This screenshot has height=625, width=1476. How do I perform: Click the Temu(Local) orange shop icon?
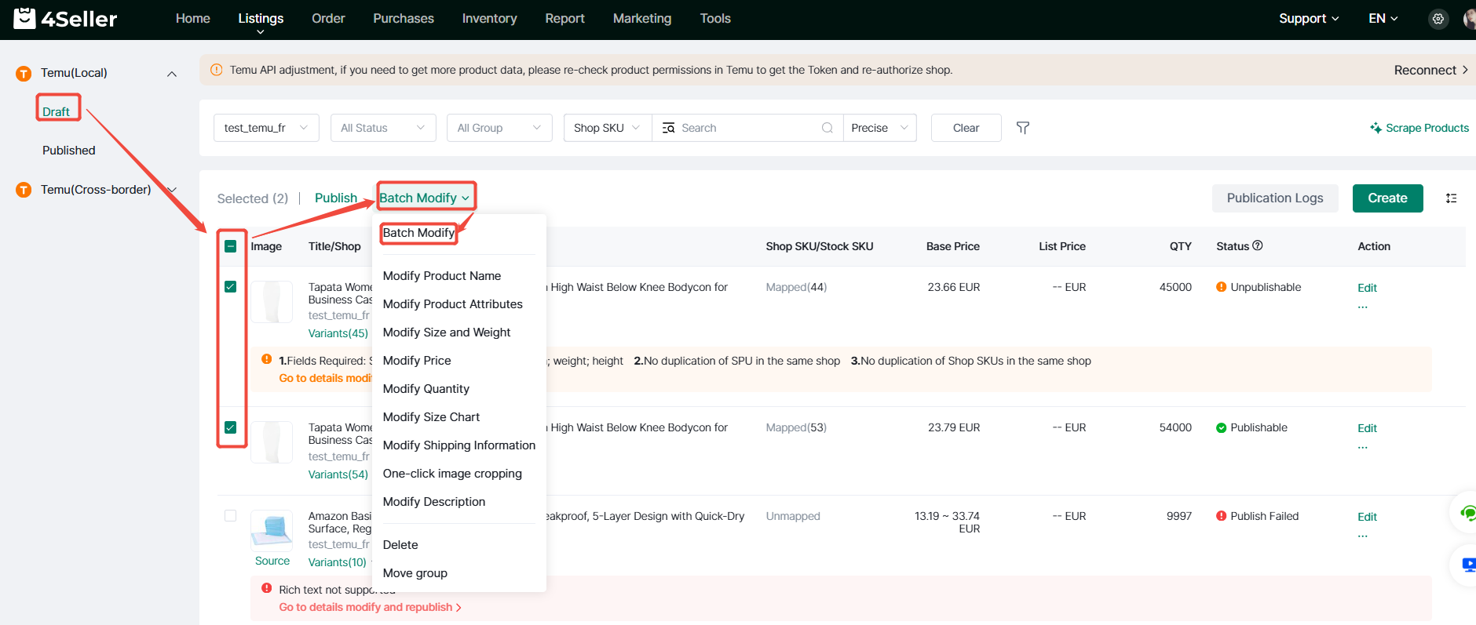pyautogui.click(x=24, y=73)
